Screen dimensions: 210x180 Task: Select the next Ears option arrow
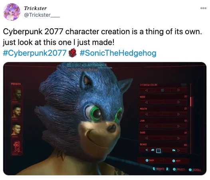click(x=178, y=138)
